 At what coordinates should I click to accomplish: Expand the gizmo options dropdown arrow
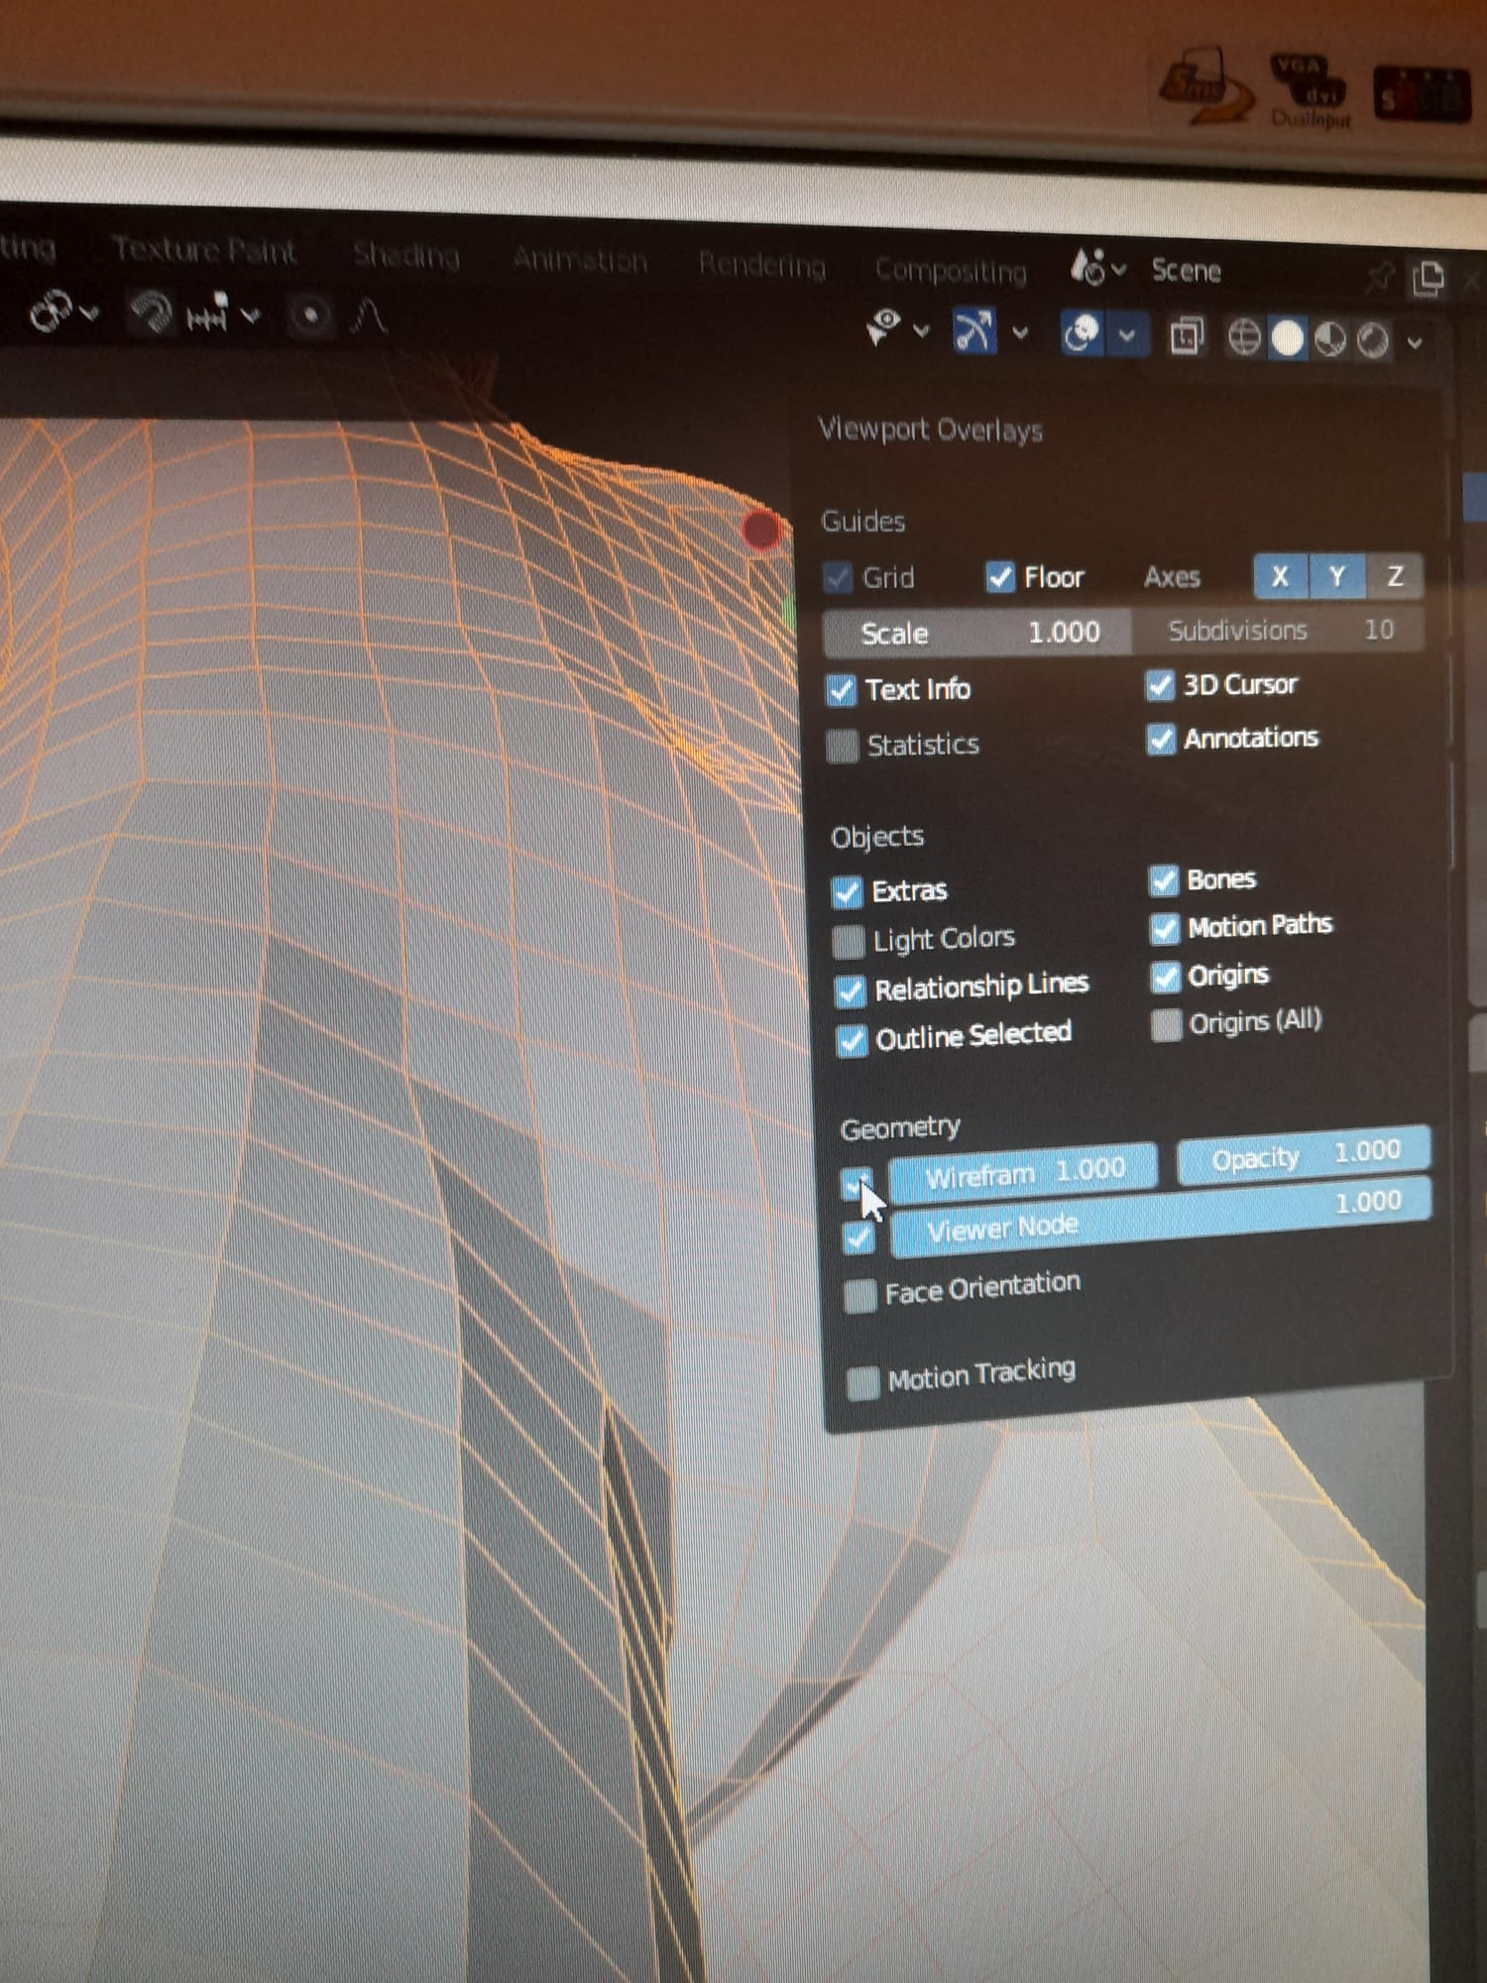[1020, 333]
